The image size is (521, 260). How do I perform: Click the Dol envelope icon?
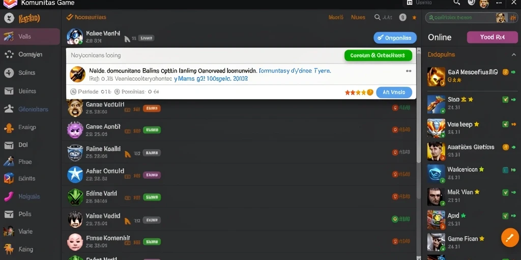click(9, 145)
